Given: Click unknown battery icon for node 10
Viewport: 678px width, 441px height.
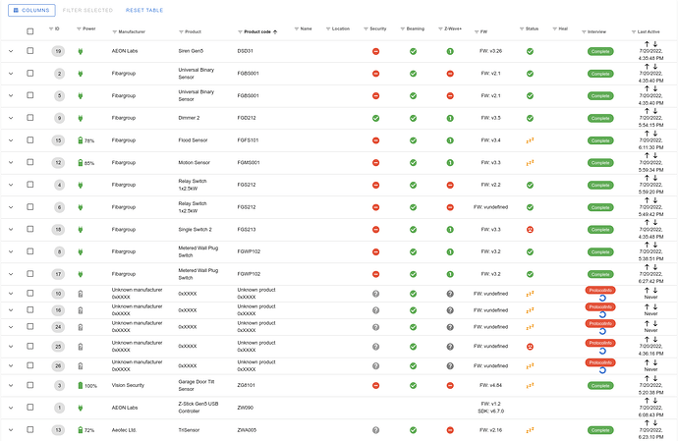Looking at the screenshot, I should click(80, 294).
